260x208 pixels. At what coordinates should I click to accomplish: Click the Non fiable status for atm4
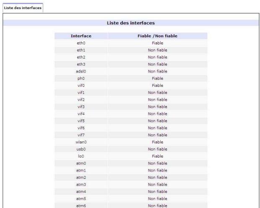157,192
